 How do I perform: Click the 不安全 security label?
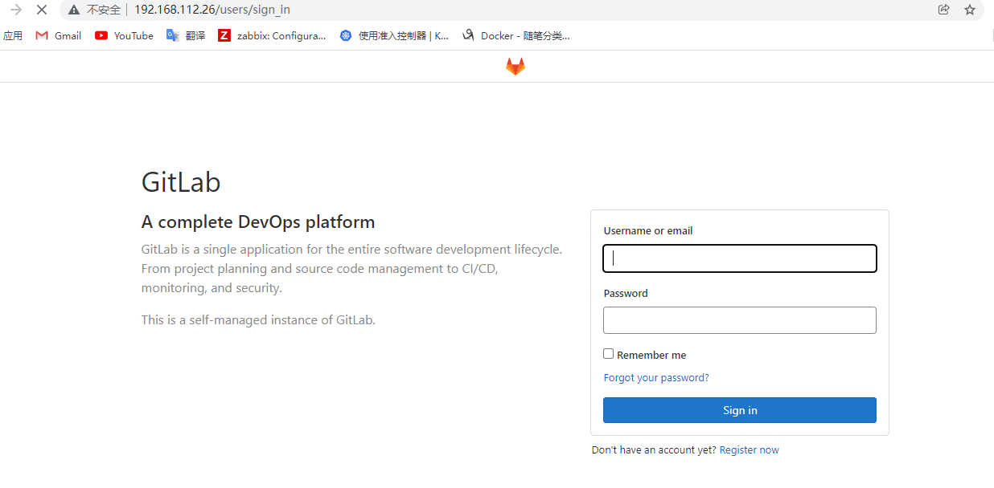point(104,10)
